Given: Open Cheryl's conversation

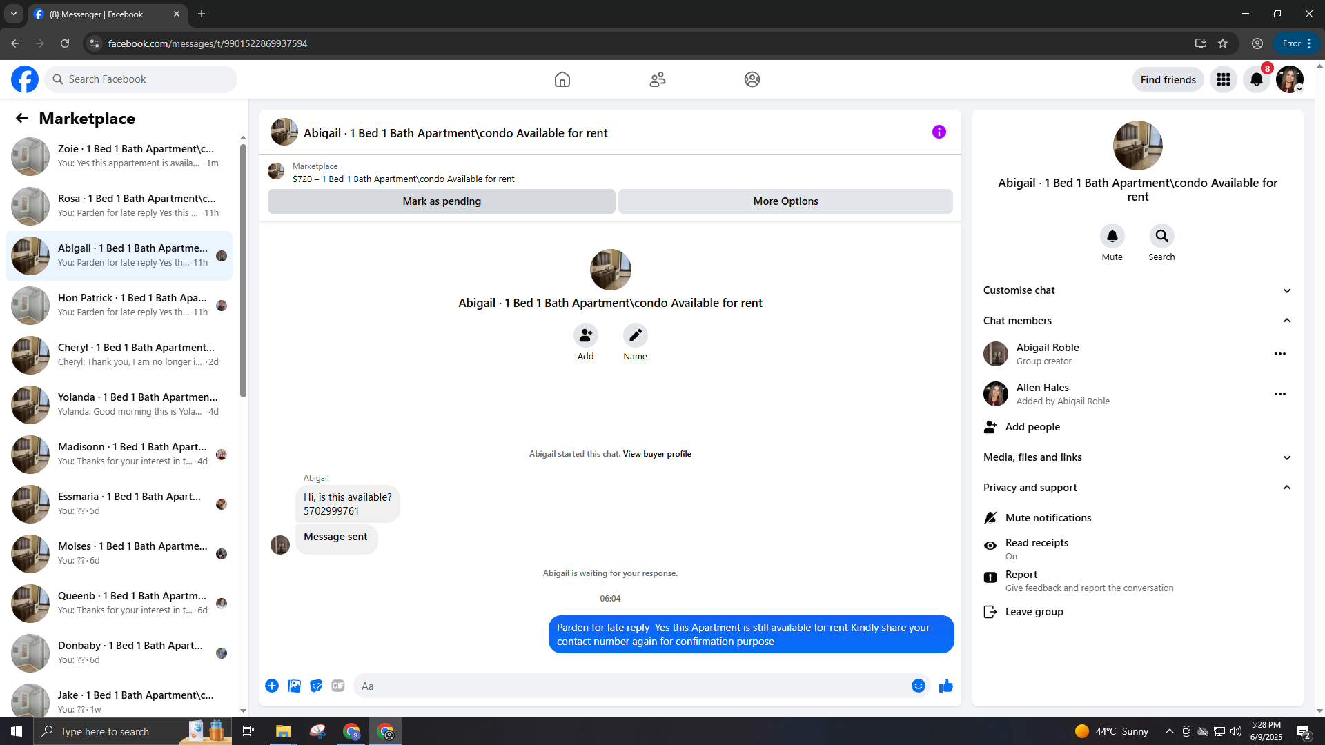Looking at the screenshot, I should [119, 355].
